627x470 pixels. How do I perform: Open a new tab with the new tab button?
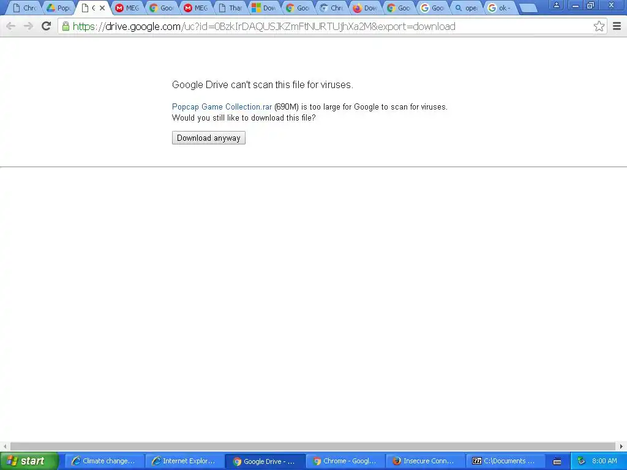pyautogui.click(x=528, y=8)
